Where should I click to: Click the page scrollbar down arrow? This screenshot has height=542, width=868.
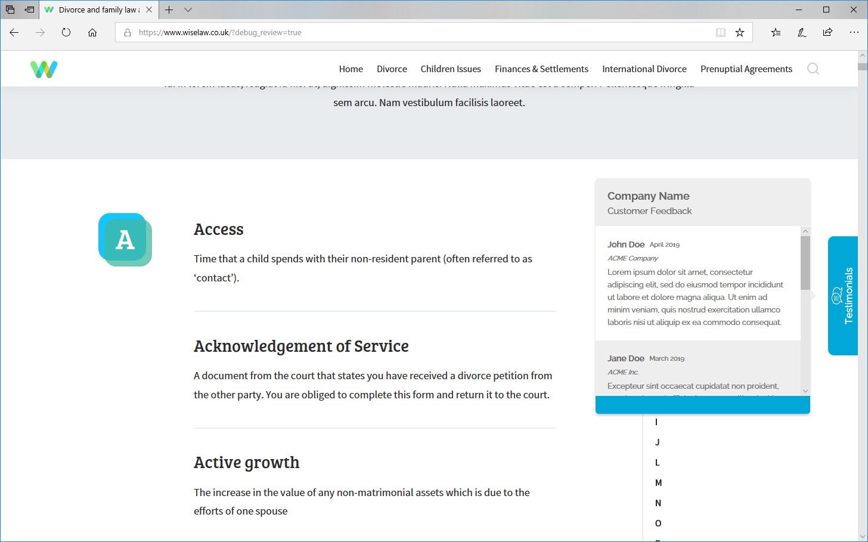click(x=863, y=536)
